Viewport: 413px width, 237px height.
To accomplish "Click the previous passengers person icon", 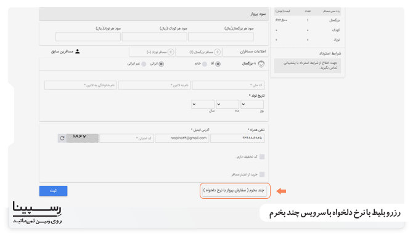I will 78,52.
